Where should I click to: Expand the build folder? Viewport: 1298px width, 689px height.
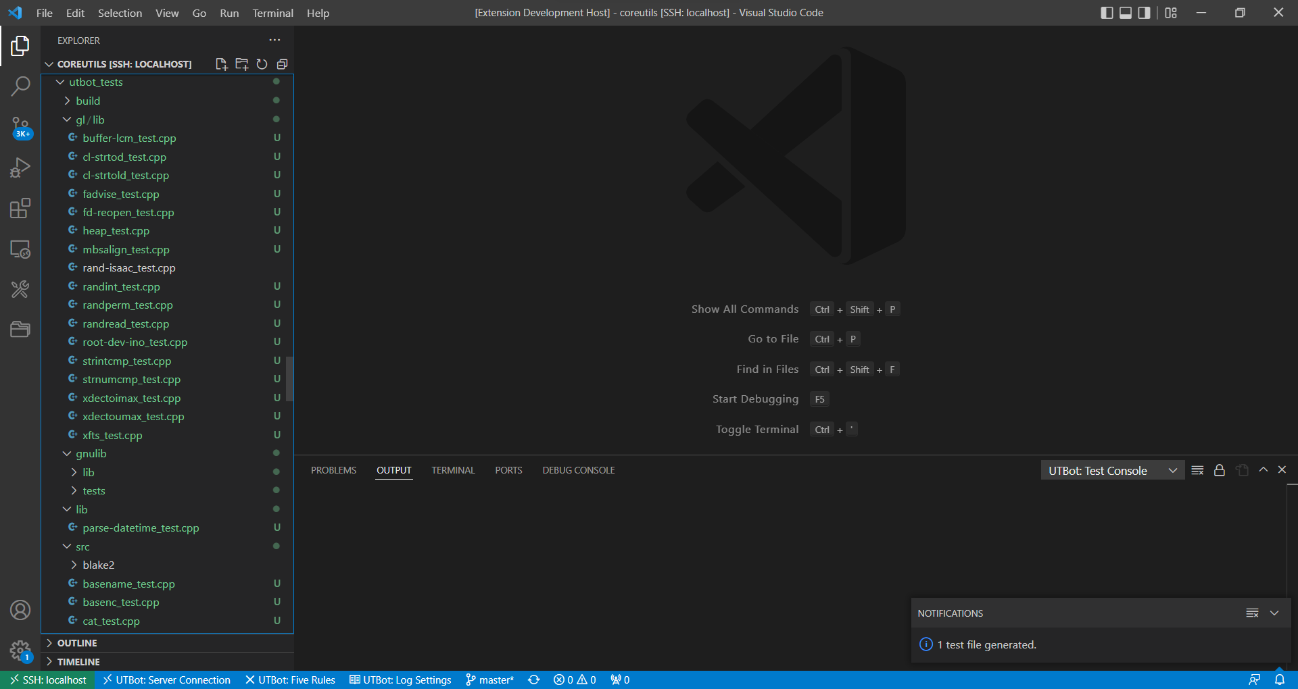(x=88, y=101)
